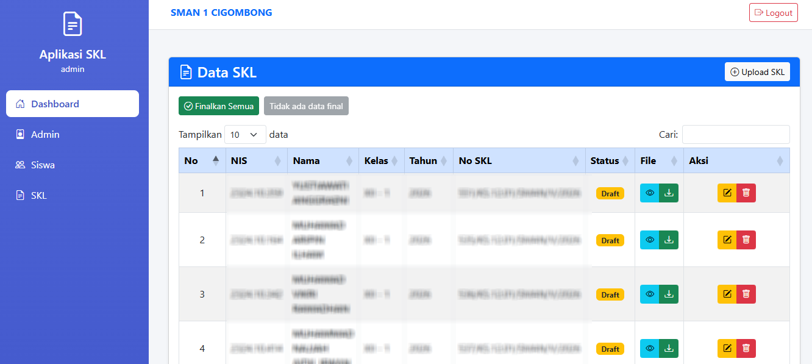Edit row 4 using the yellow pencil icon
The height and width of the screenshot is (364, 812).
pos(727,348)
